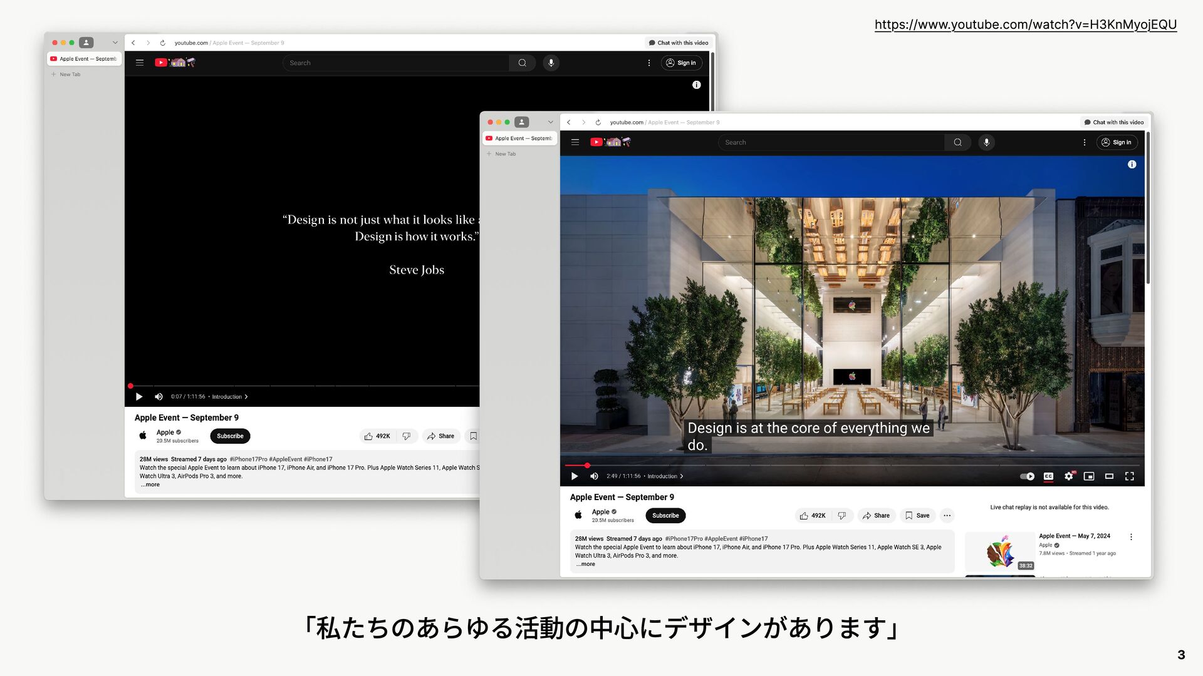Screen dimensions: 1203x676
Task: Open the tab list dropdown chevron in front window
Action: coord(550,122)
